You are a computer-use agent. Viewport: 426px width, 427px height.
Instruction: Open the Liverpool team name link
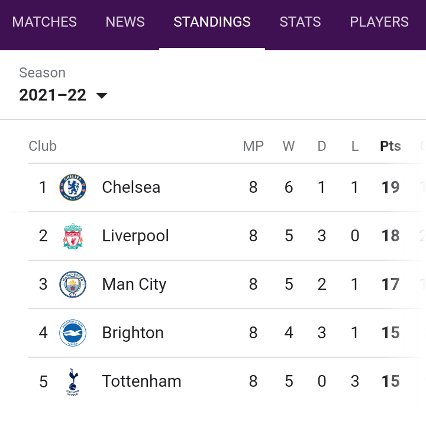click(135, 236)
